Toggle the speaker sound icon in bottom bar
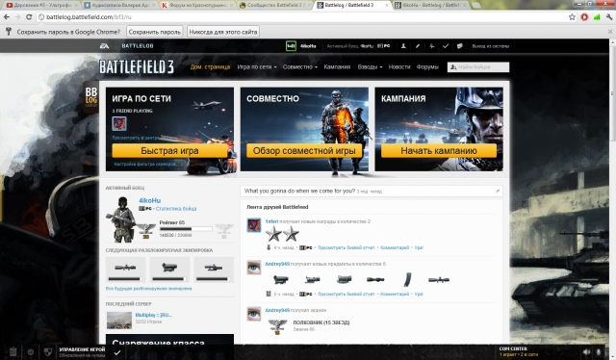 [586, 352]
